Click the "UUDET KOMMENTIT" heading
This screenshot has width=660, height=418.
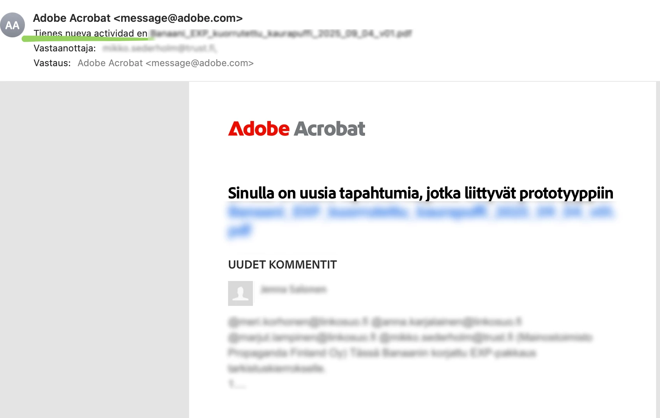click(283, 265)
